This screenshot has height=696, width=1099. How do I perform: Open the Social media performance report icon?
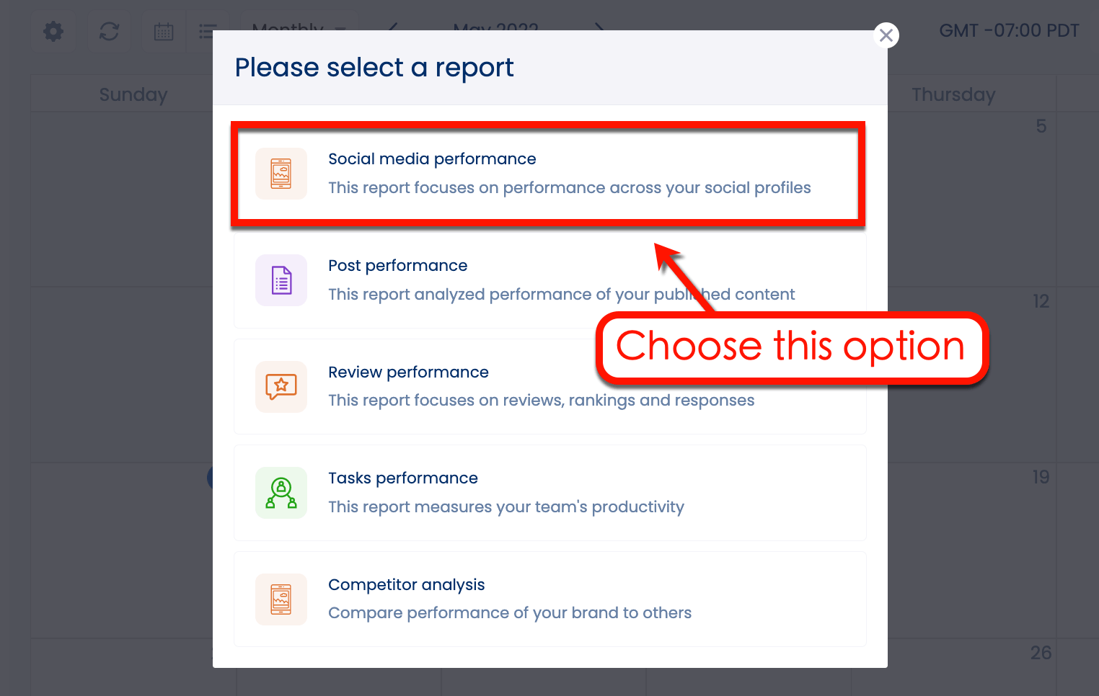pos(281,173)
